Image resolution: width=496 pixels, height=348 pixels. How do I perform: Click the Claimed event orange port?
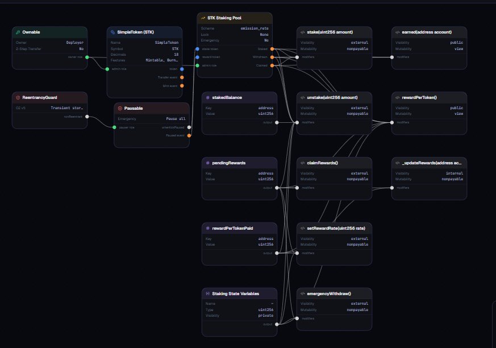tap(272, 65)
